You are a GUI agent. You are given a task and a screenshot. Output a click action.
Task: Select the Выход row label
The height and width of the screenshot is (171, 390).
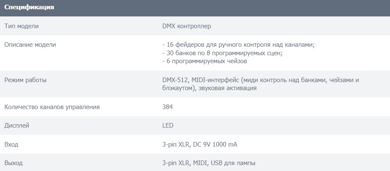13,163
